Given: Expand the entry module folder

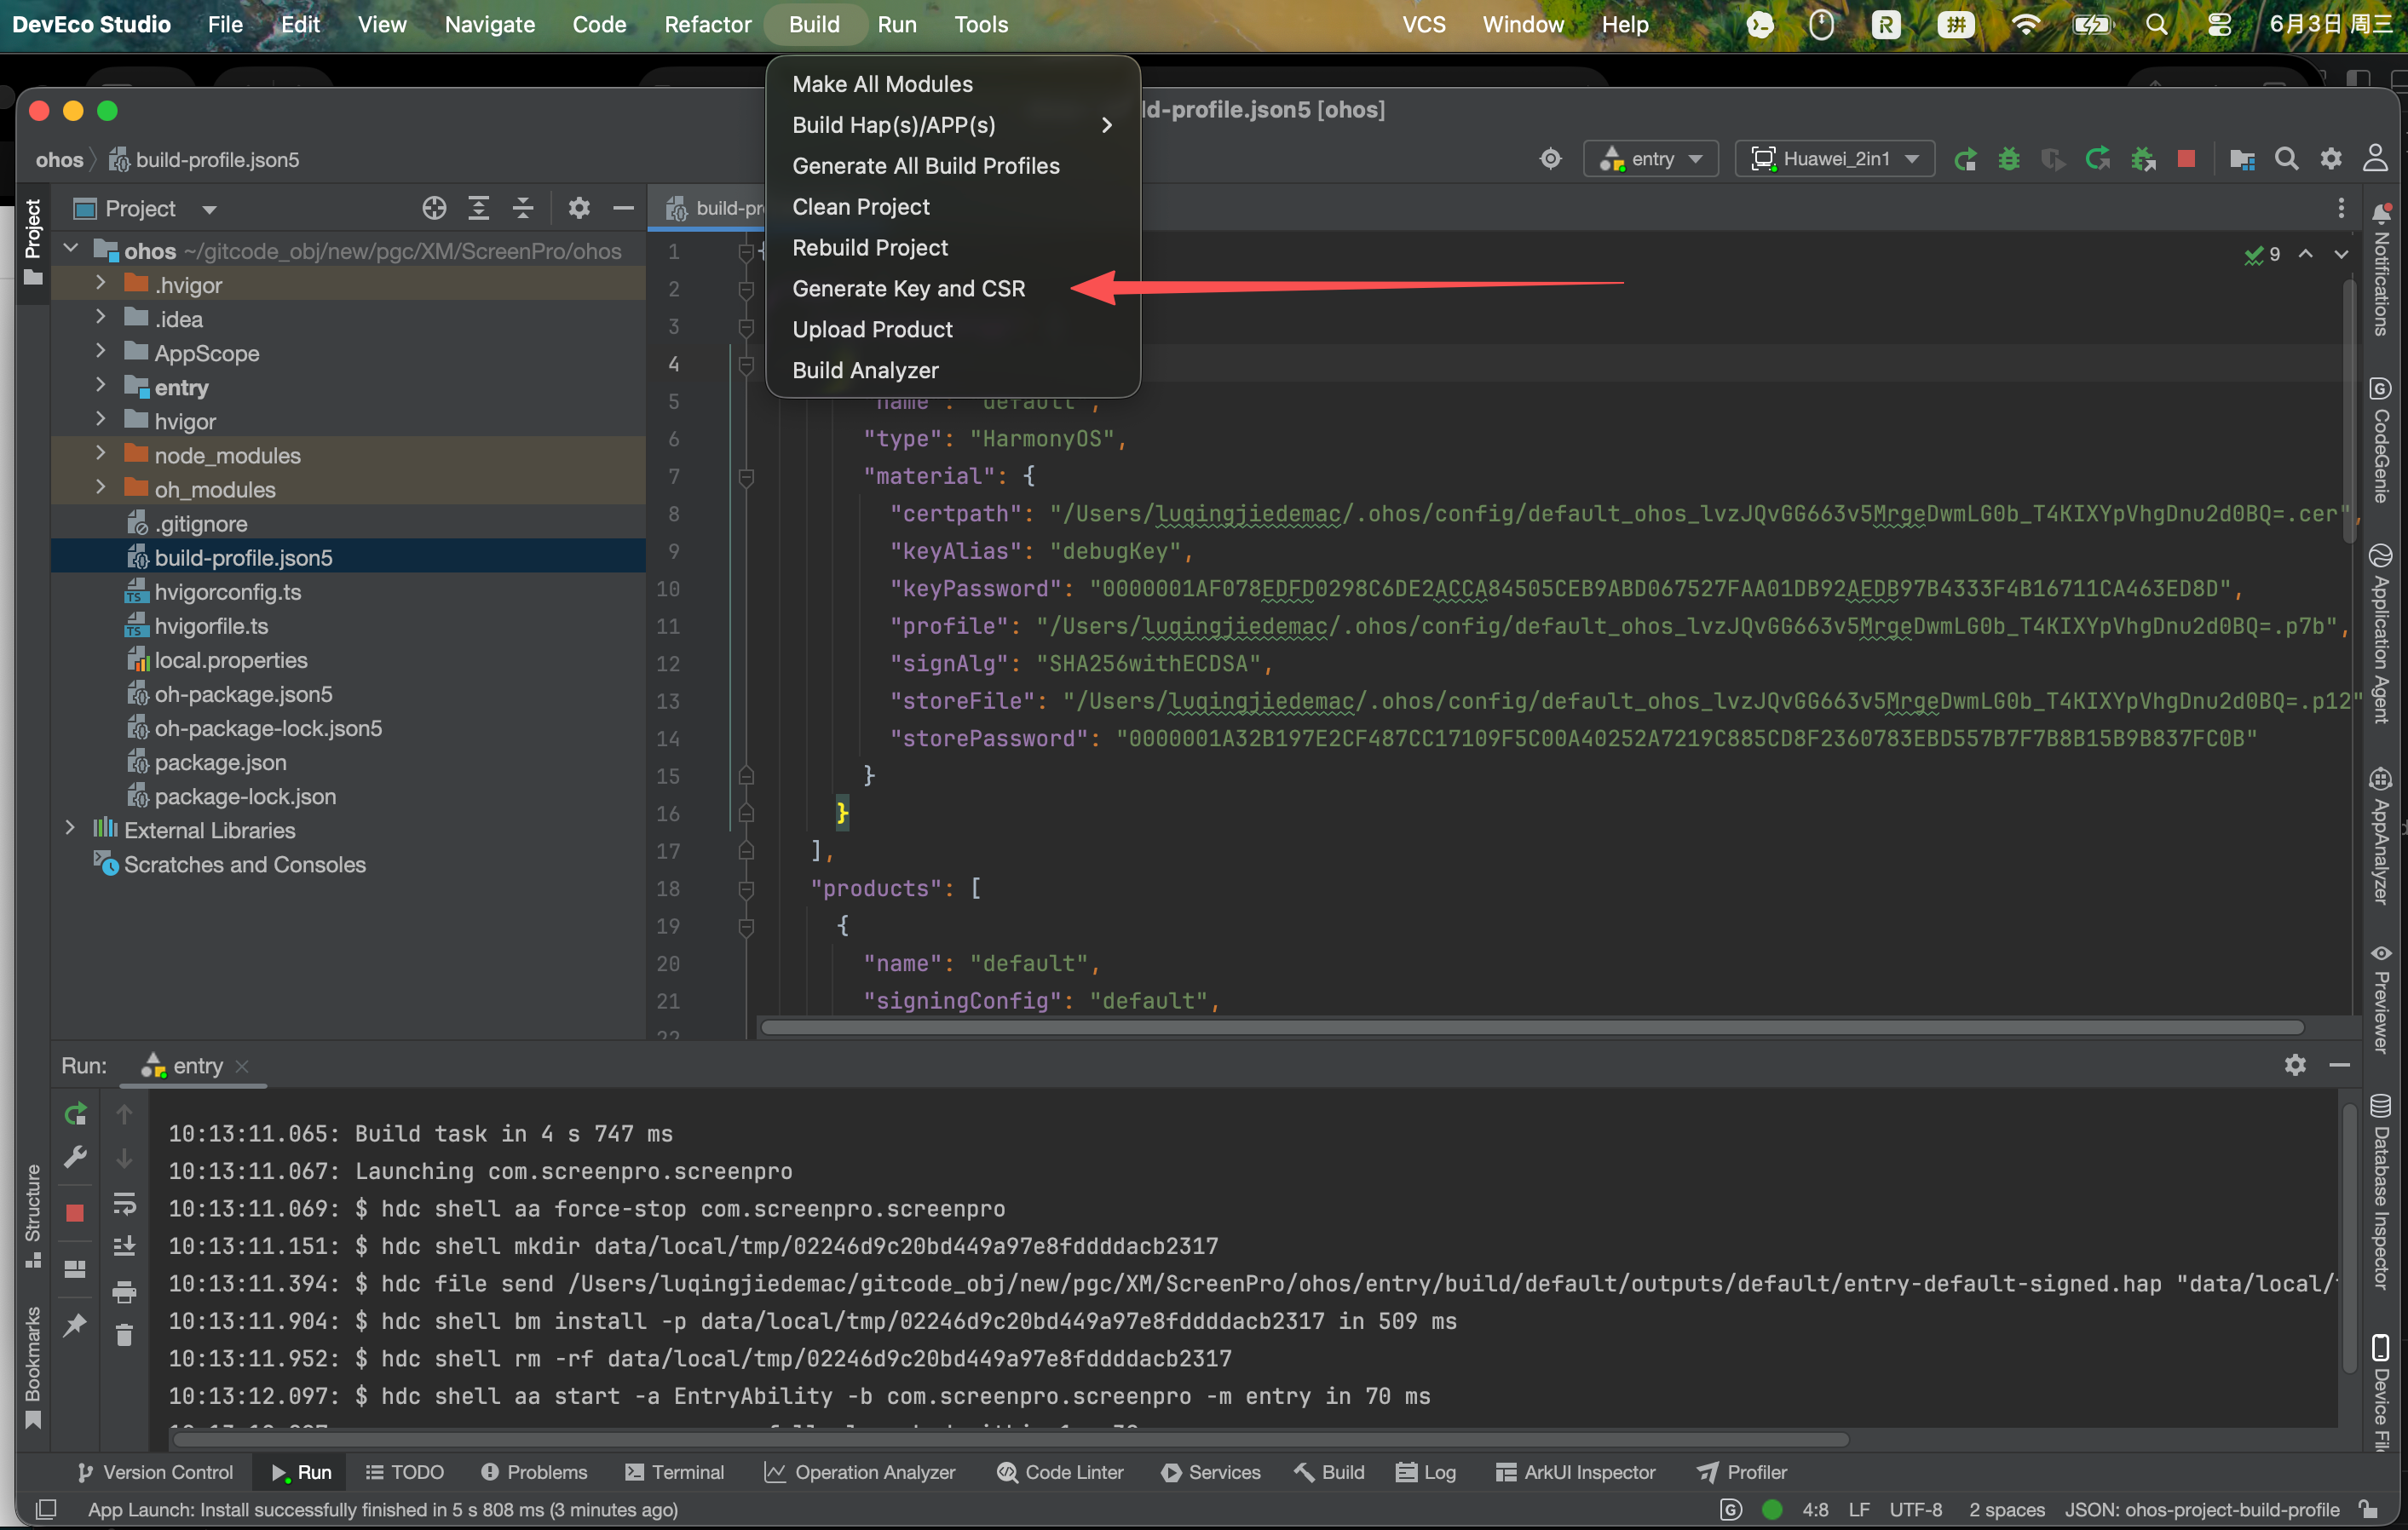Looking at the screenshot, I should pos(100,386).
